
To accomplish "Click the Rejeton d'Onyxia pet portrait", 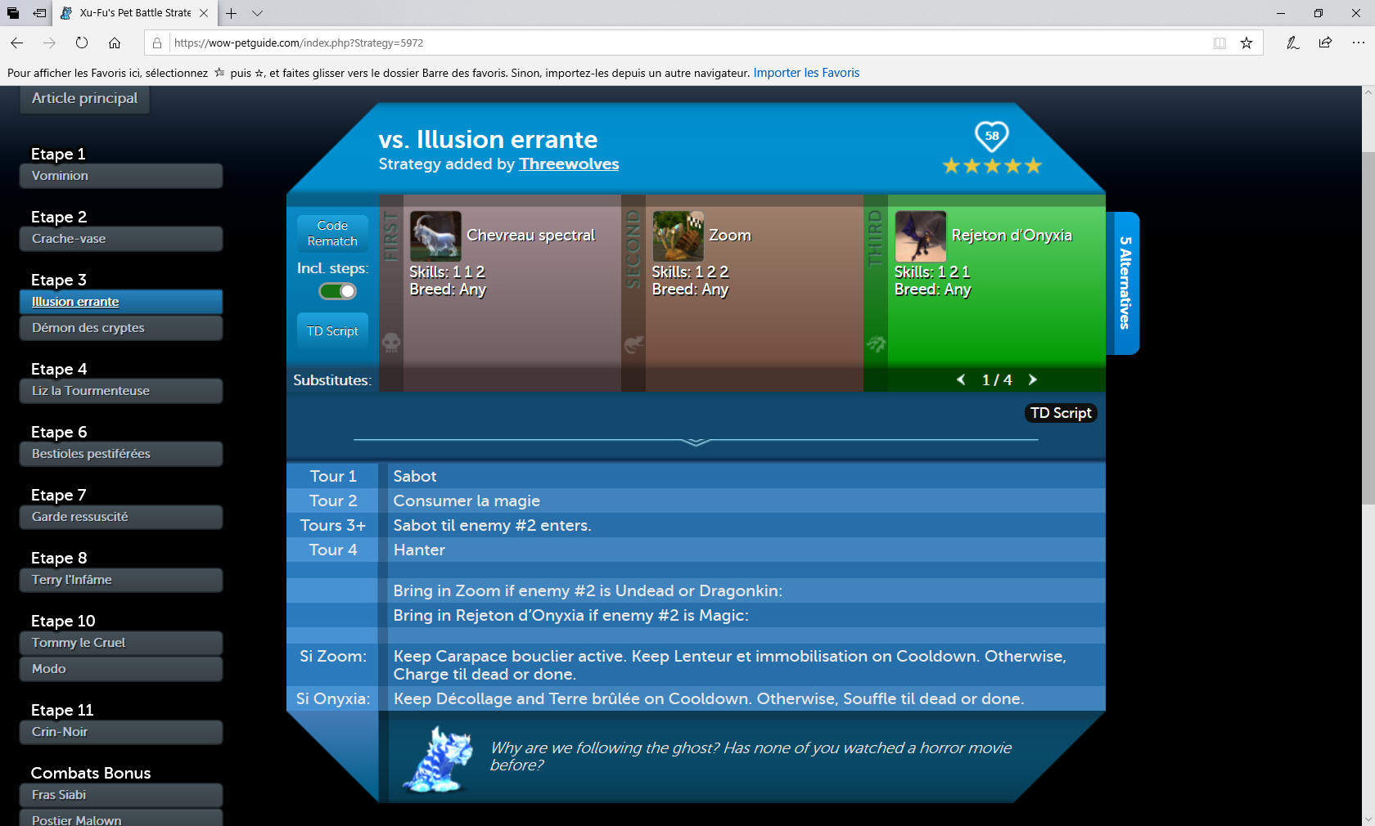I will 920,236.
